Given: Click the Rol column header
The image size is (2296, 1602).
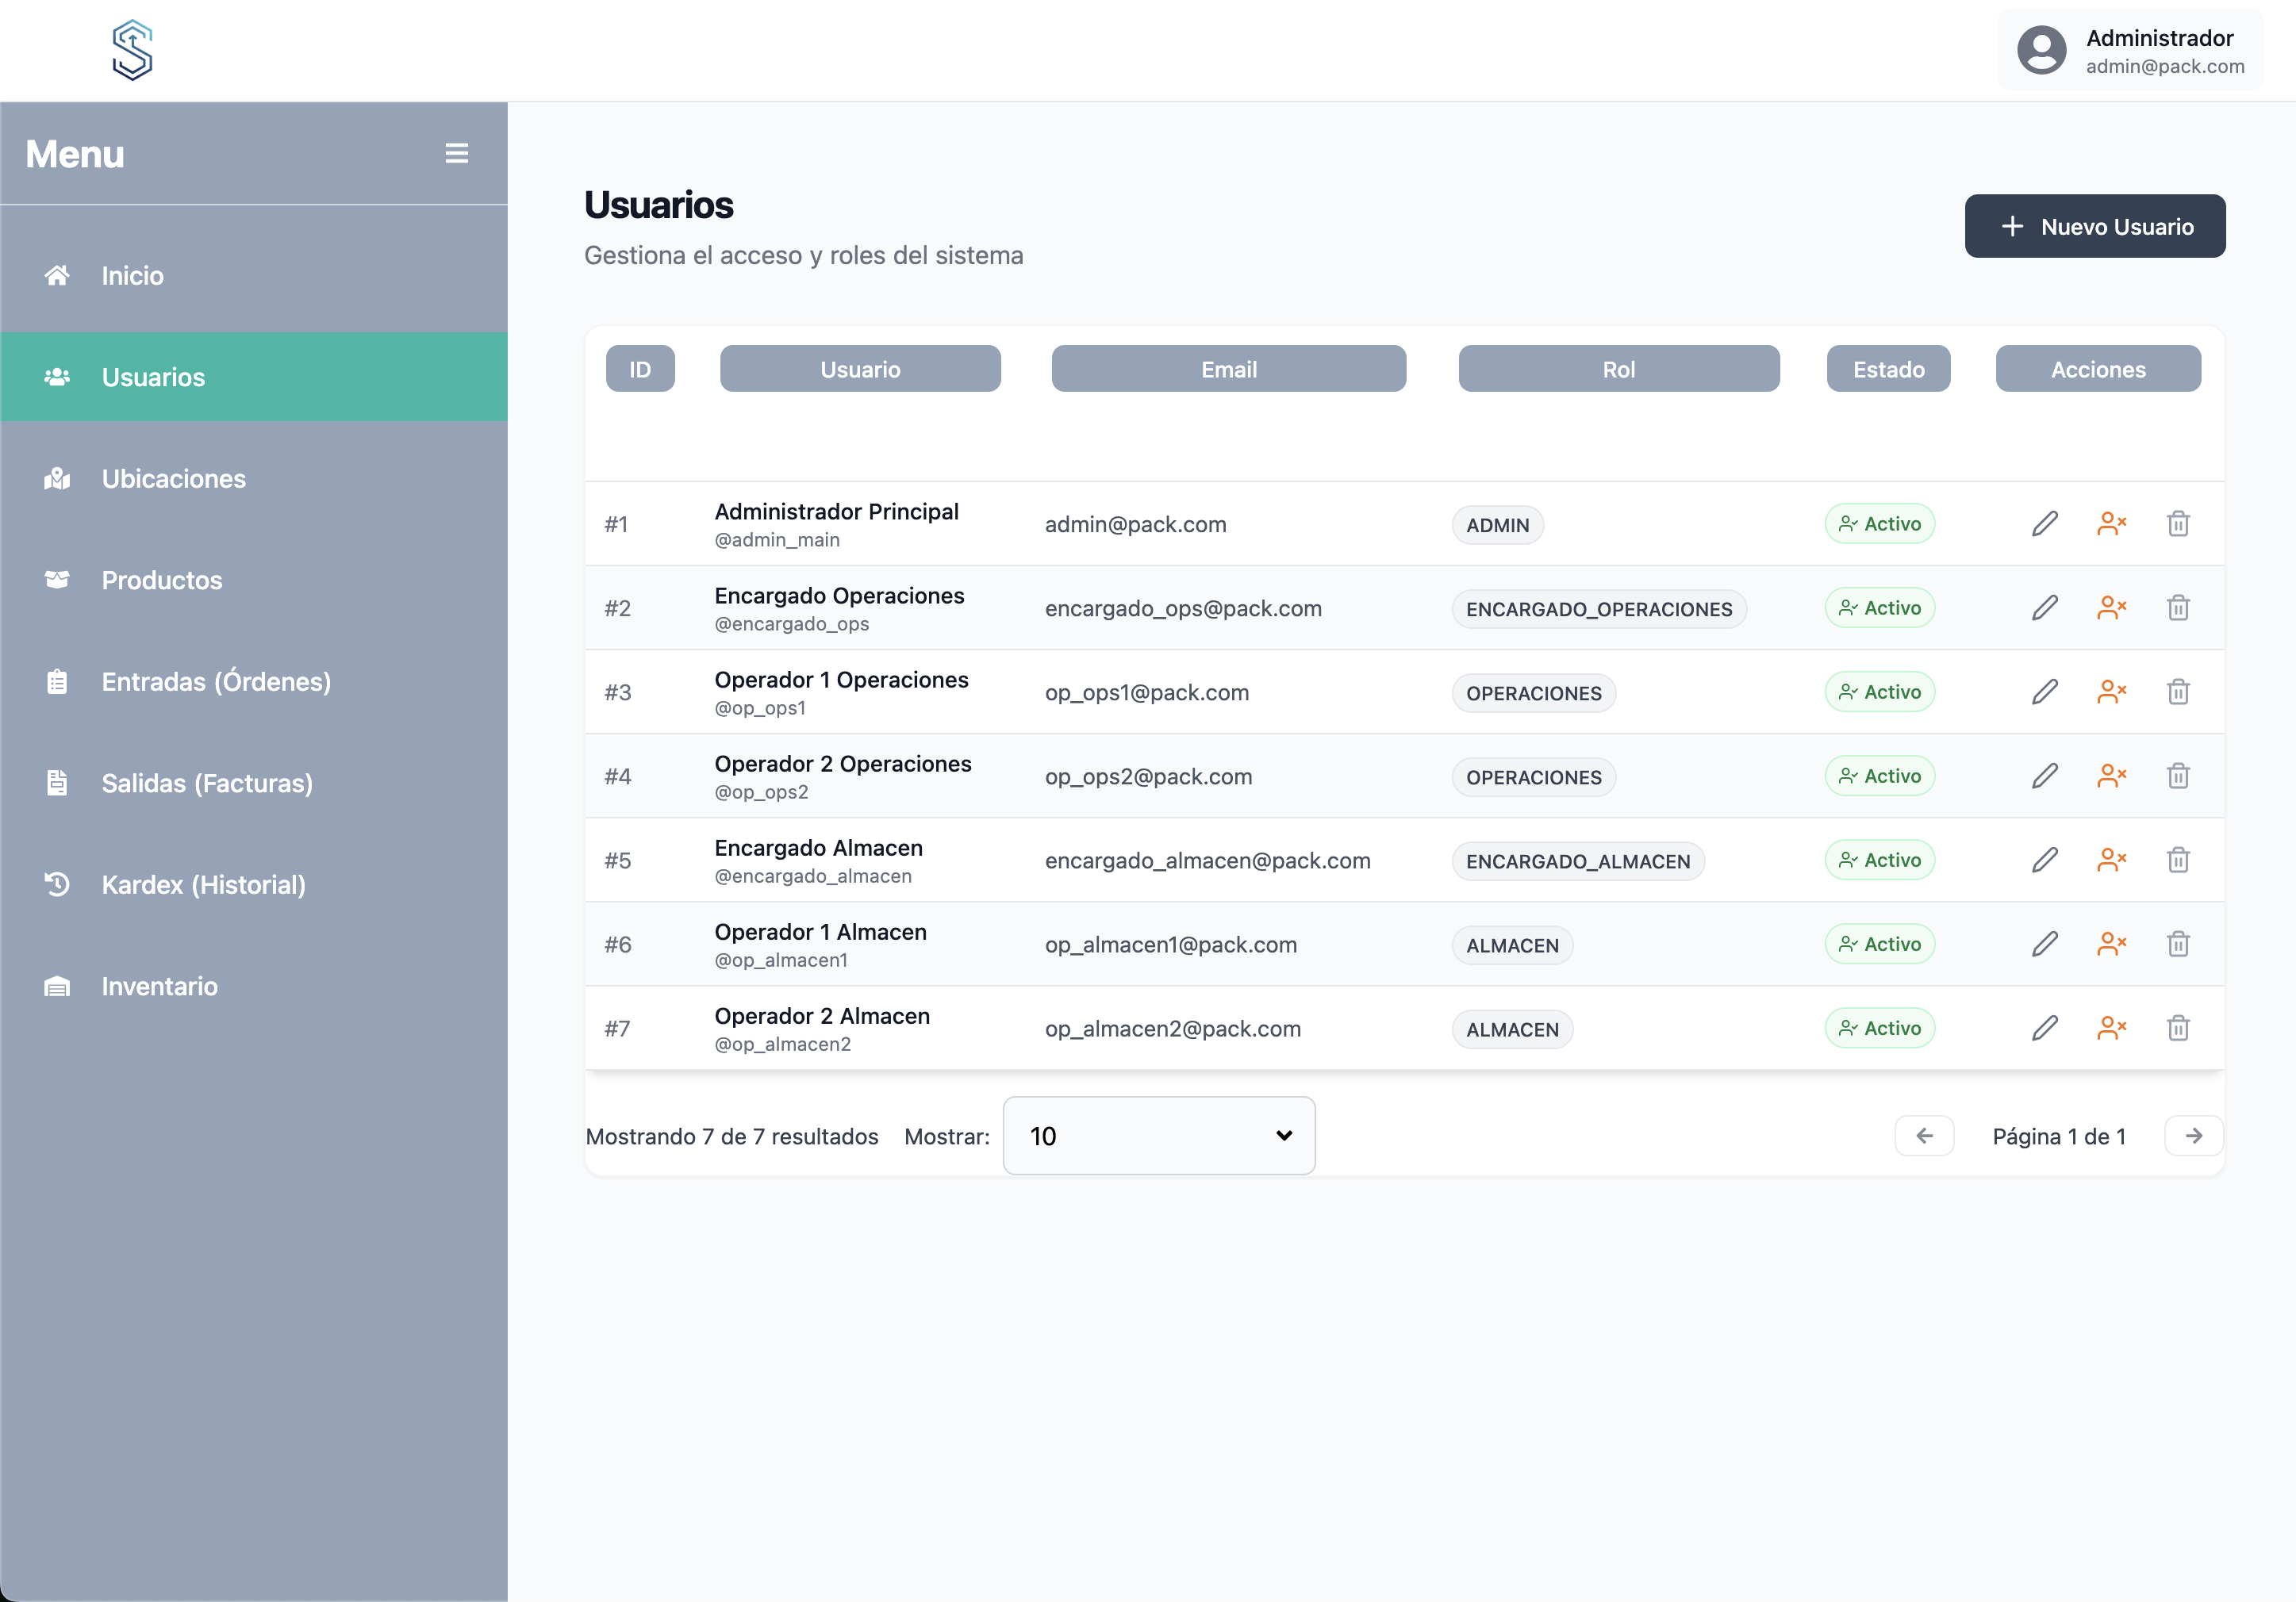Looking at the screenshot, I should (1618, 369).
